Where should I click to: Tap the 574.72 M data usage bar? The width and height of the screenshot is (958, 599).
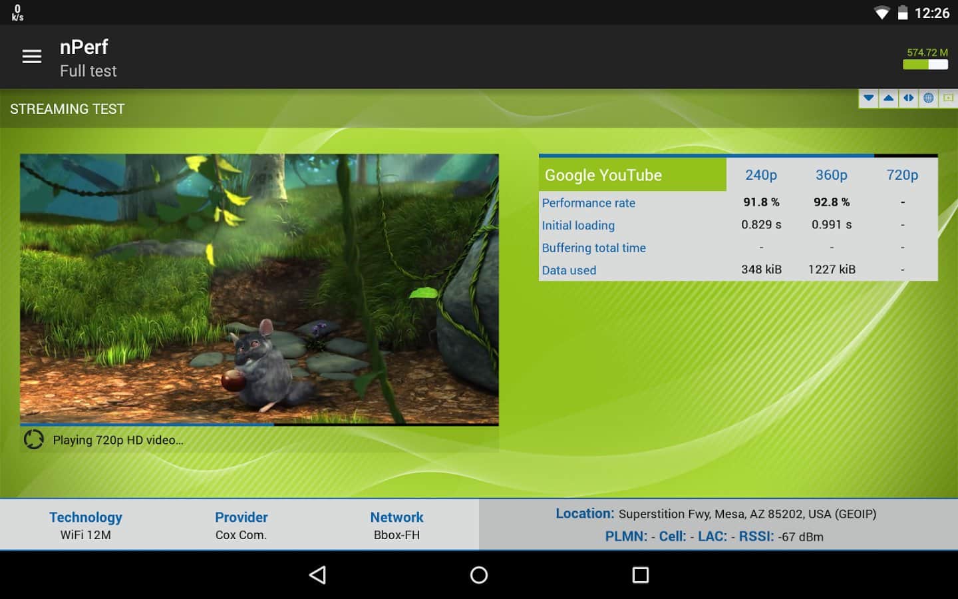pyautogui.click(x=925, y=65)
